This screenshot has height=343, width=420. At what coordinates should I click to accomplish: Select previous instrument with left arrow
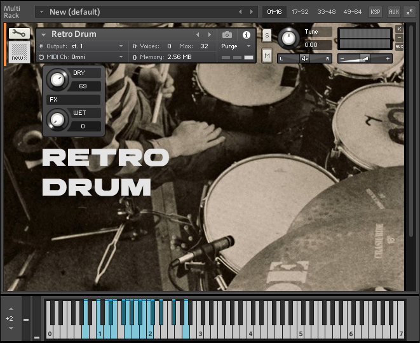point(198,34)
